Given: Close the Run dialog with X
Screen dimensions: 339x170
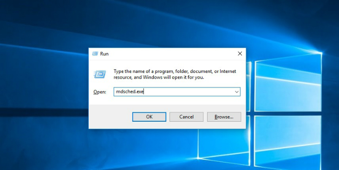Looking at the screenshot, I should coord(240,53).
